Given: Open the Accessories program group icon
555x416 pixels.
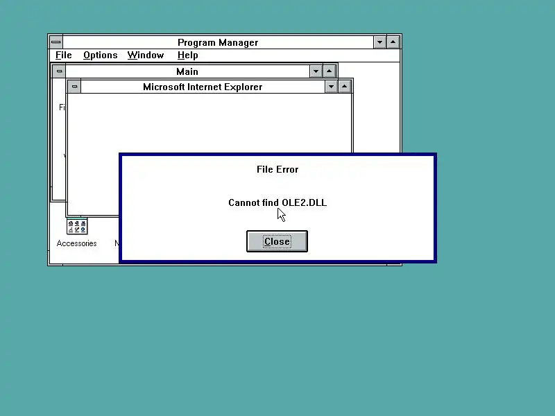Looking at the screenshot, I should coord(77,227).
